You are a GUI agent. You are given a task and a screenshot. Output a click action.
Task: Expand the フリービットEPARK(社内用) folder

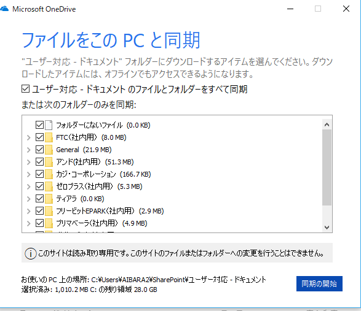click(x=28, y=211)
